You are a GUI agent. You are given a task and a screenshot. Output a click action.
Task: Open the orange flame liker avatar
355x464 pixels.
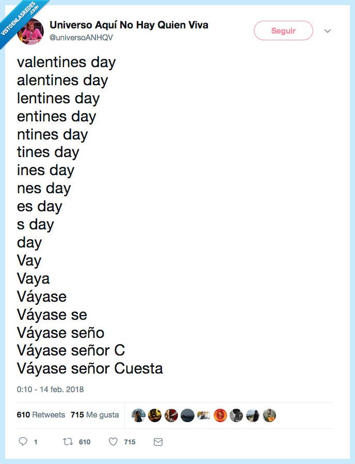coord(220,414)
